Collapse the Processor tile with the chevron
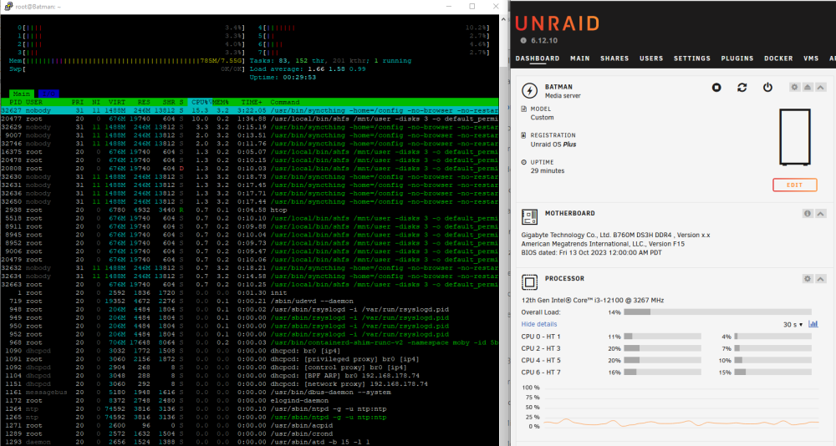The image size is (836, 446). [821, 279]
